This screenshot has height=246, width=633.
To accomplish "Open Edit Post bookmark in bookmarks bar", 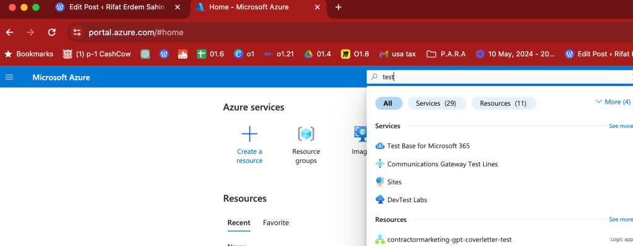I will point(599,54).
